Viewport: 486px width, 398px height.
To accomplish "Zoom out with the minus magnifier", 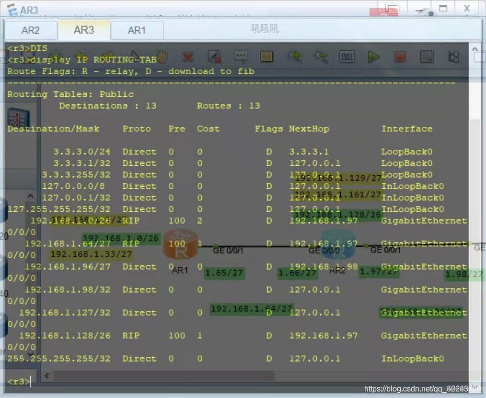I will [321, 57].
